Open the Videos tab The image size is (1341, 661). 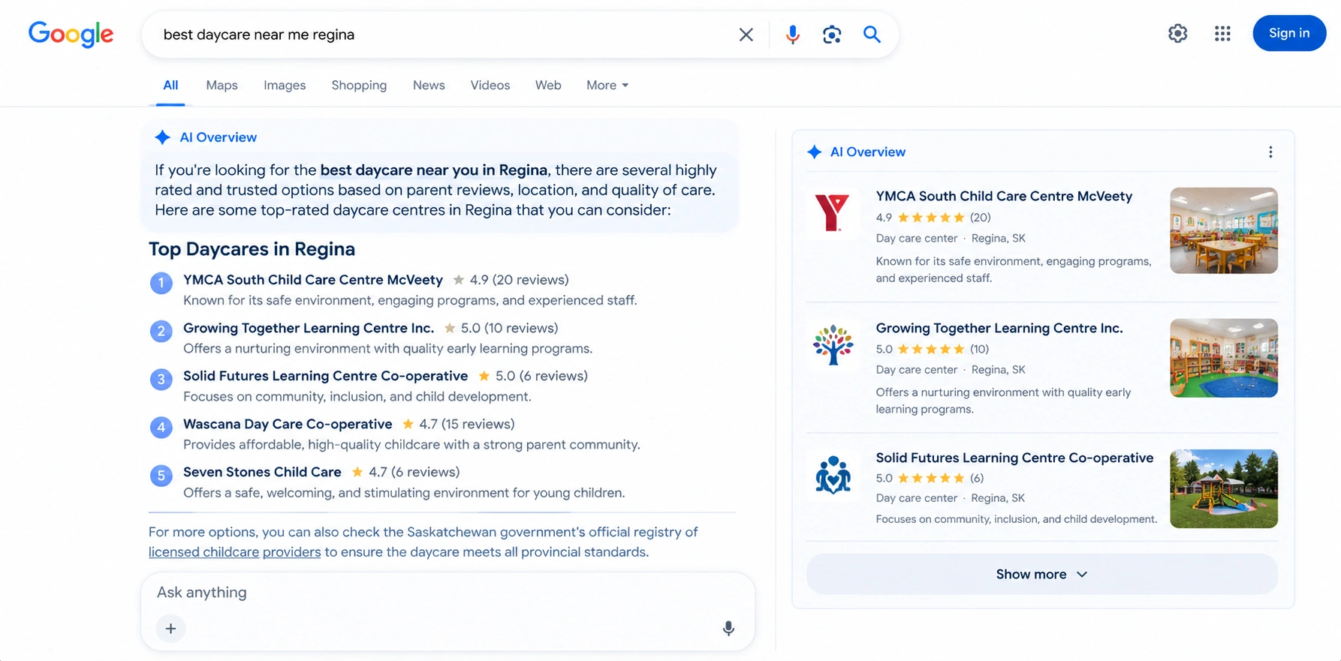coord(490,86)
